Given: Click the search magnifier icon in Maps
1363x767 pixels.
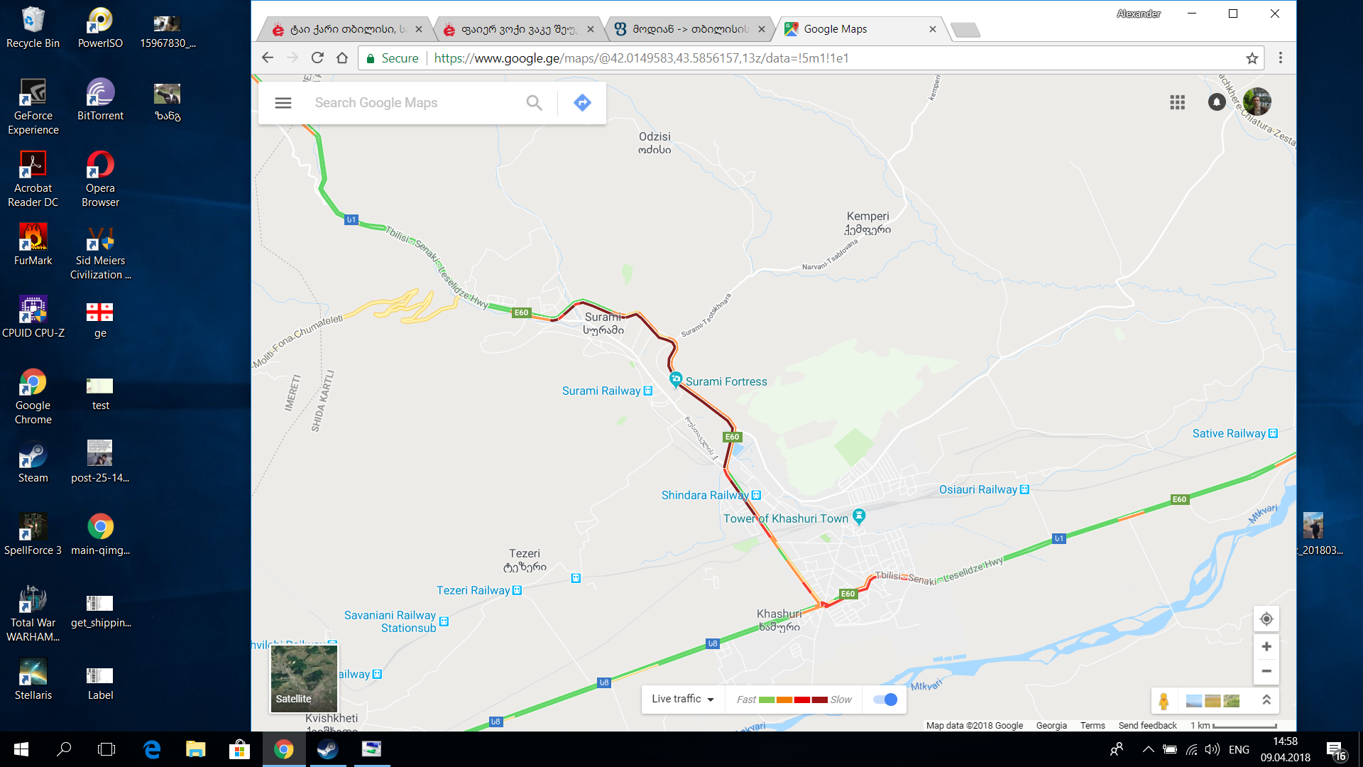Looking at the screenshot, I should point(534,103).
